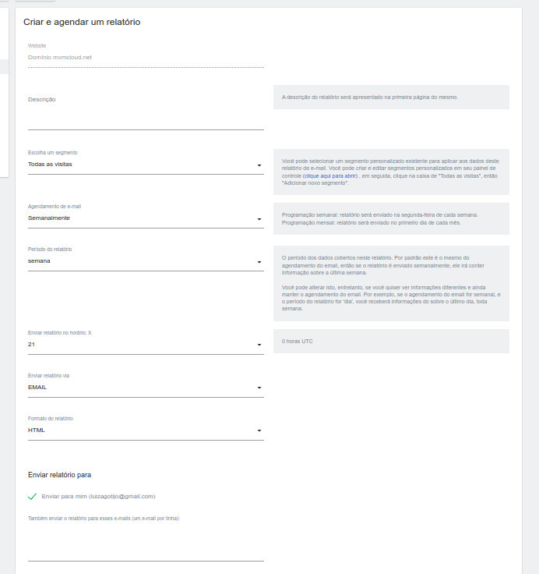Click the "Formato do relatório" label
Viewport: 539px width, 574px height.
tap(50, 419)
